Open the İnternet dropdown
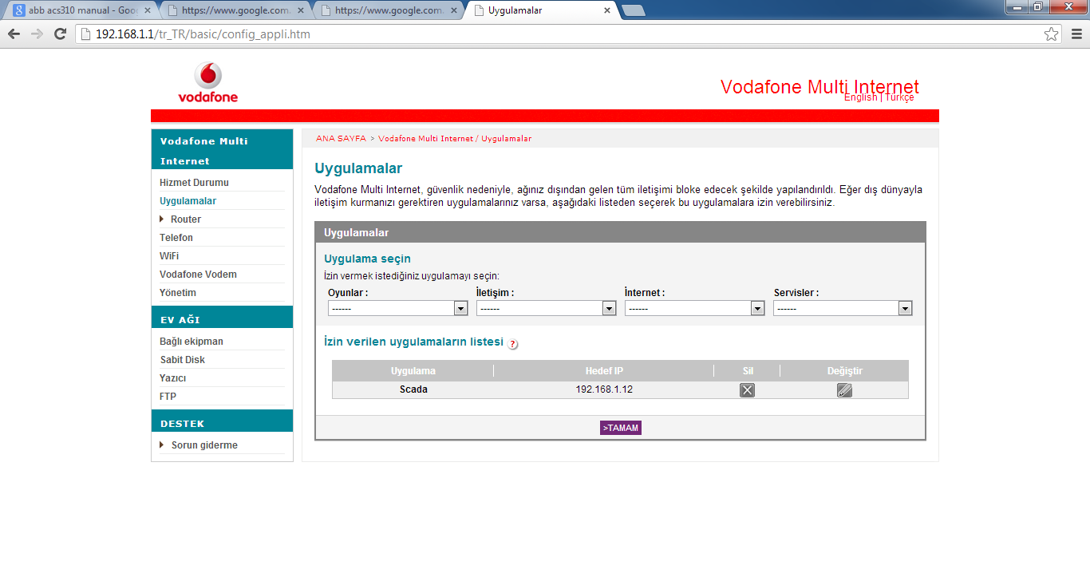This screenshot has height=581, width=1090. pyautogui.click(x=694, y=308)
